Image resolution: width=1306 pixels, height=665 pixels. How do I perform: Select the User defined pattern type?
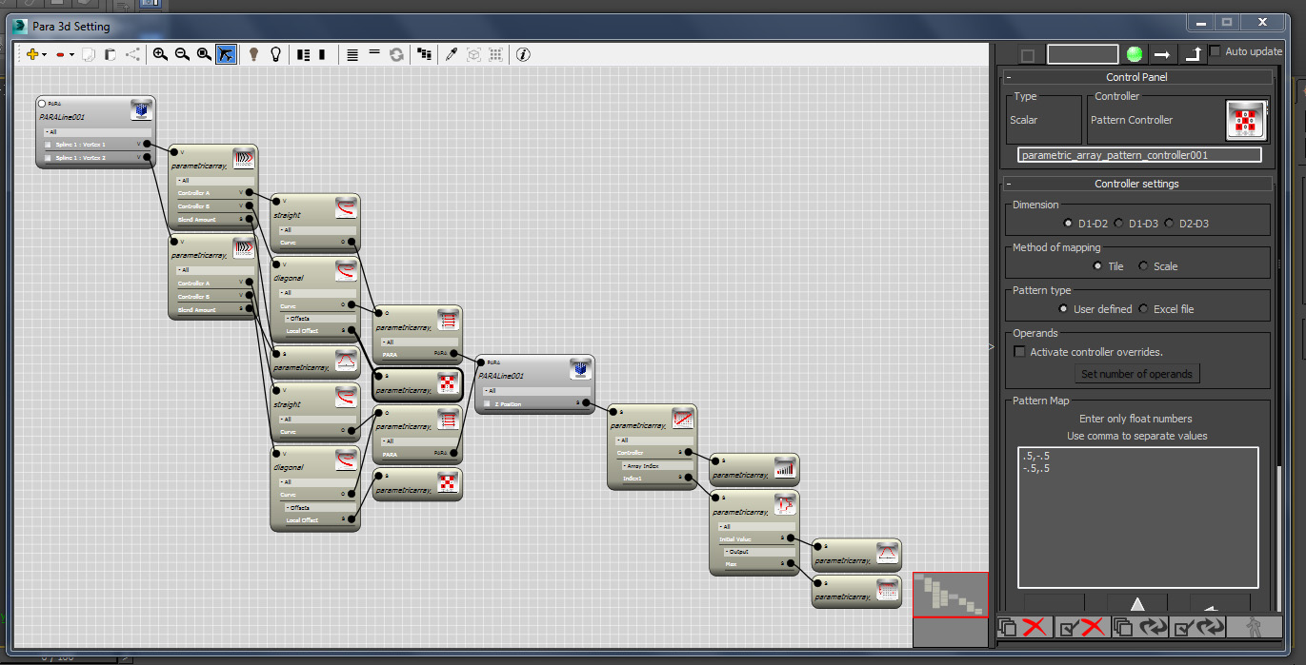pyautogui.click(x=1063, y=309)
